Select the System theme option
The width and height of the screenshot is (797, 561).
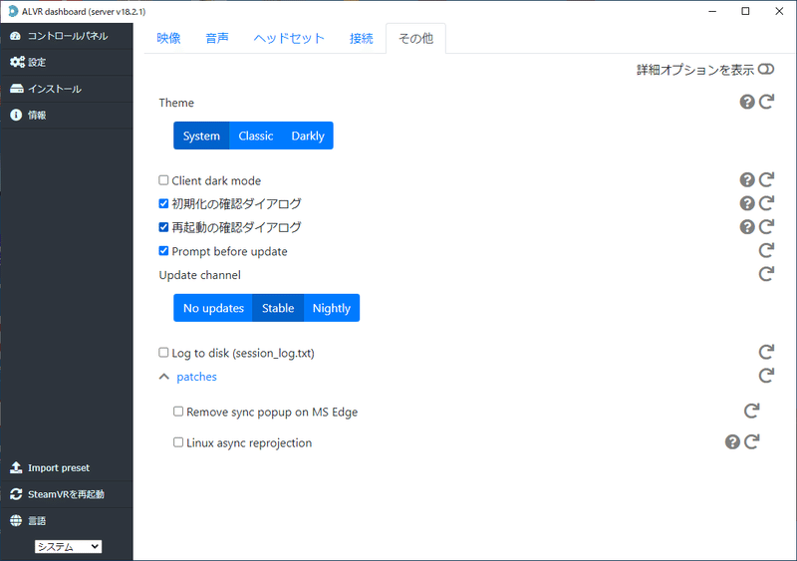coord(201,136)
